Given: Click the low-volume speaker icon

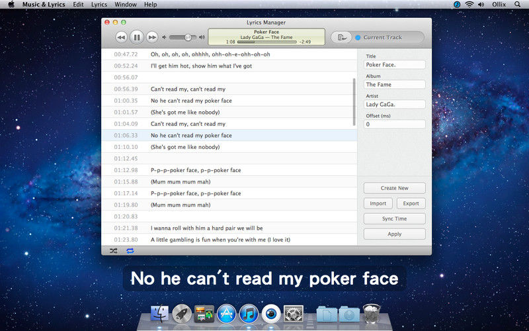Looking at the screenshot, I should tap(164, 37).
